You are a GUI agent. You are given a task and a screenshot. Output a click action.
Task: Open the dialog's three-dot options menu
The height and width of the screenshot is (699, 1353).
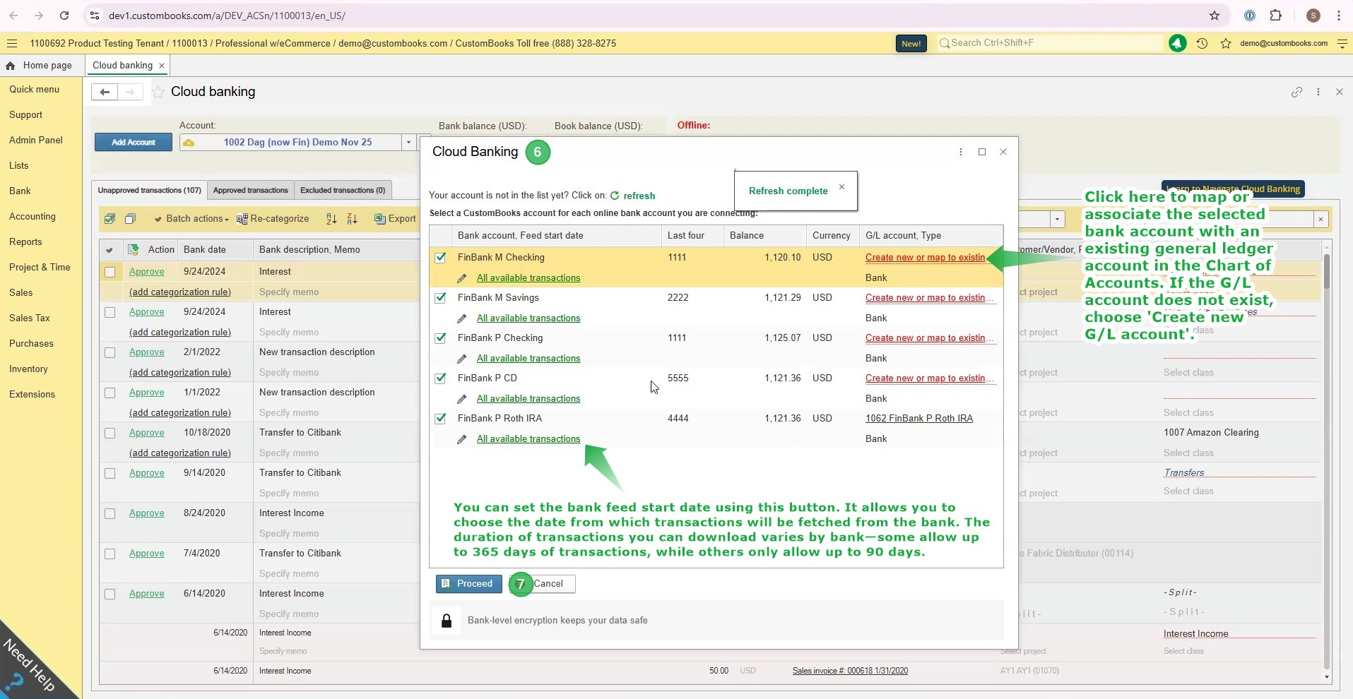[960, 152]
